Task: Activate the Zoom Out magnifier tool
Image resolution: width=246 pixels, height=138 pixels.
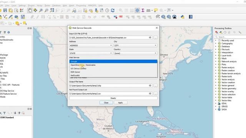Action: click(47, 10)
